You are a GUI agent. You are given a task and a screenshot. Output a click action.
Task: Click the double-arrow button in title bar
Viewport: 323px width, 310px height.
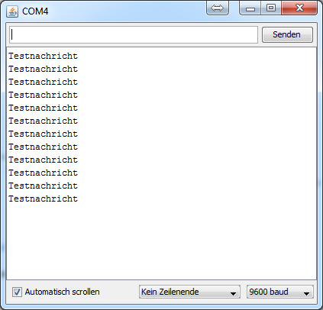[x=218, y=8]
